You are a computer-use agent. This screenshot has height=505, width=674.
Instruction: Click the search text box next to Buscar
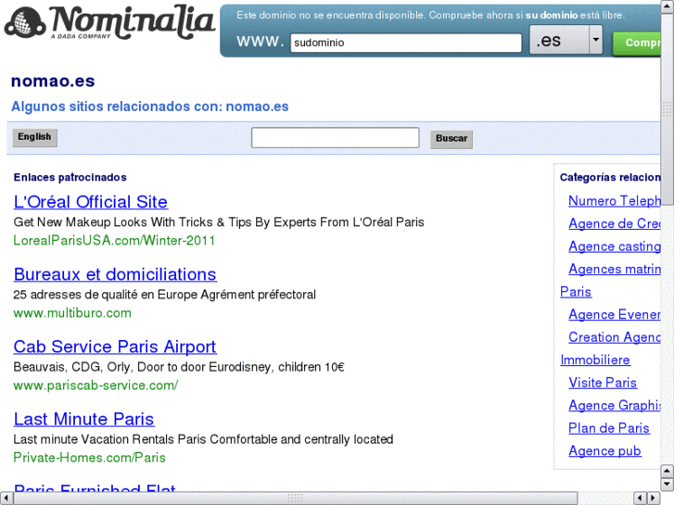335,137
